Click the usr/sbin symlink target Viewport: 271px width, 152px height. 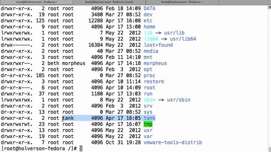(x=179, y=100)
